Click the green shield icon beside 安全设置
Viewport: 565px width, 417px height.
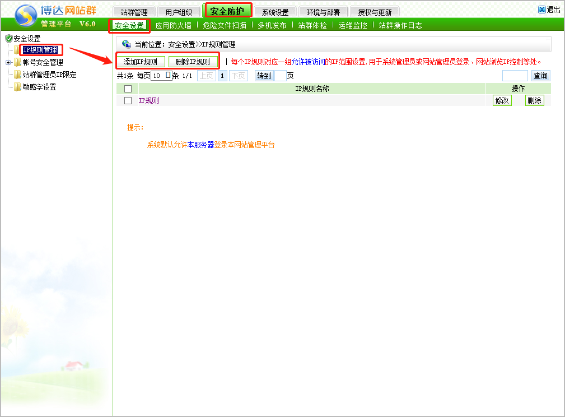(x=8, y=39)
